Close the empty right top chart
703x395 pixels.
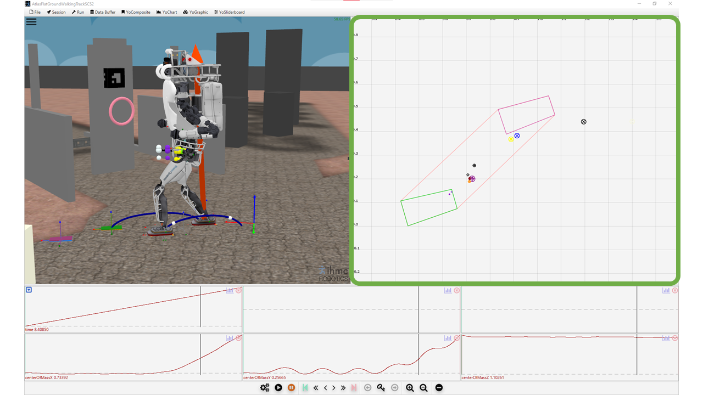pyautogui.click(x=675, y=290)
